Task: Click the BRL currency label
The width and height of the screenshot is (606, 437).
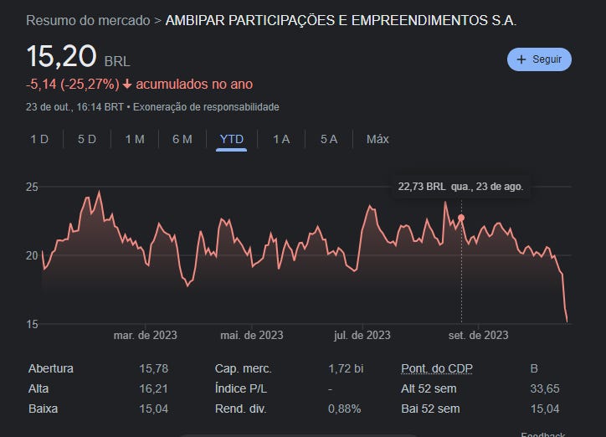Action: (117, 61)
